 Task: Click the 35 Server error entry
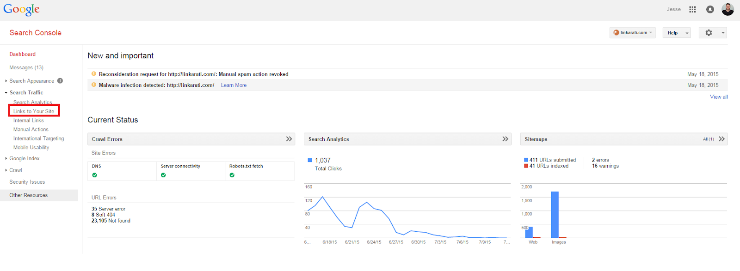(108, 209)
